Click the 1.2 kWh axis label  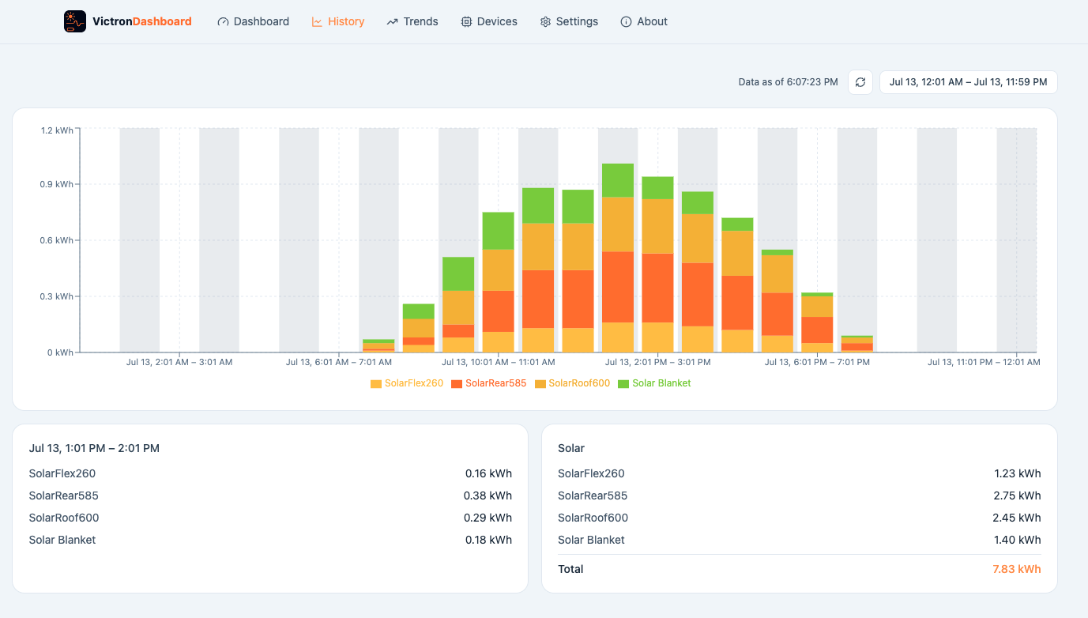point(57,130)
